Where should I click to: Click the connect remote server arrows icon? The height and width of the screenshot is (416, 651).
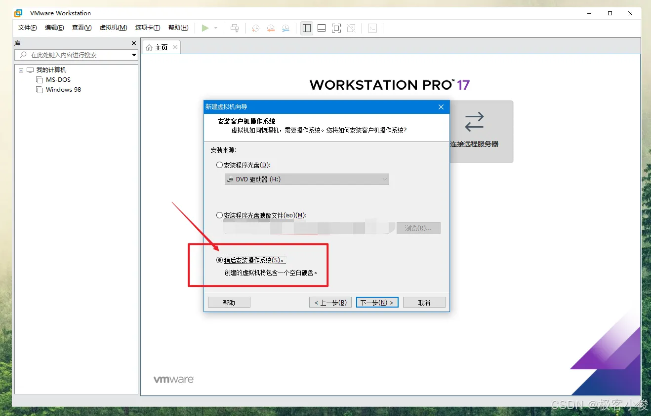(x=474, y=121)
